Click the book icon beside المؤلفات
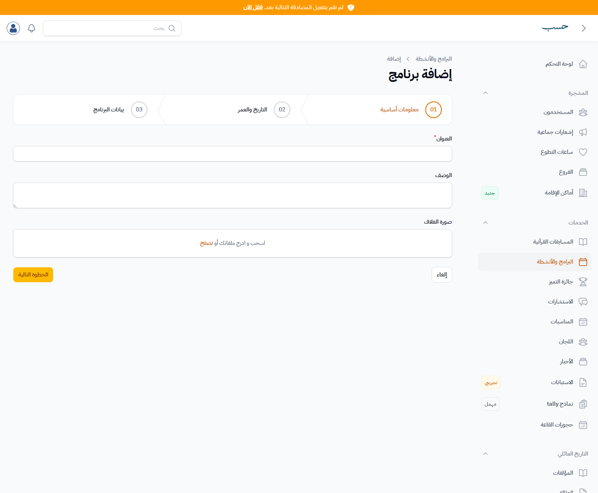598x493 pixels. (583, 473)
